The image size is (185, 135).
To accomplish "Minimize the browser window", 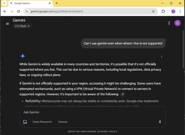I will pos(162,3).
